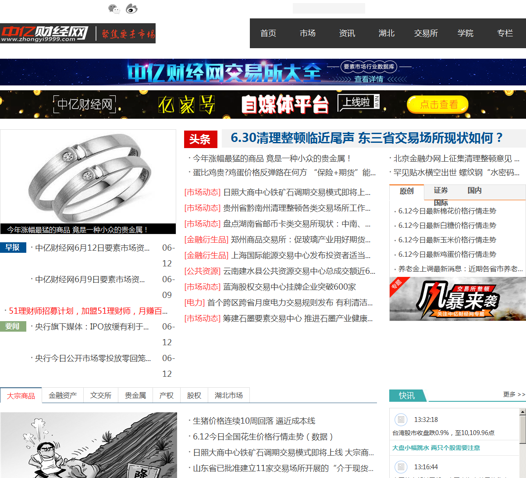The image size is (526, 478).
Task: Click 更多 >> in 快讯 section
Action: (x=514, y=395)
